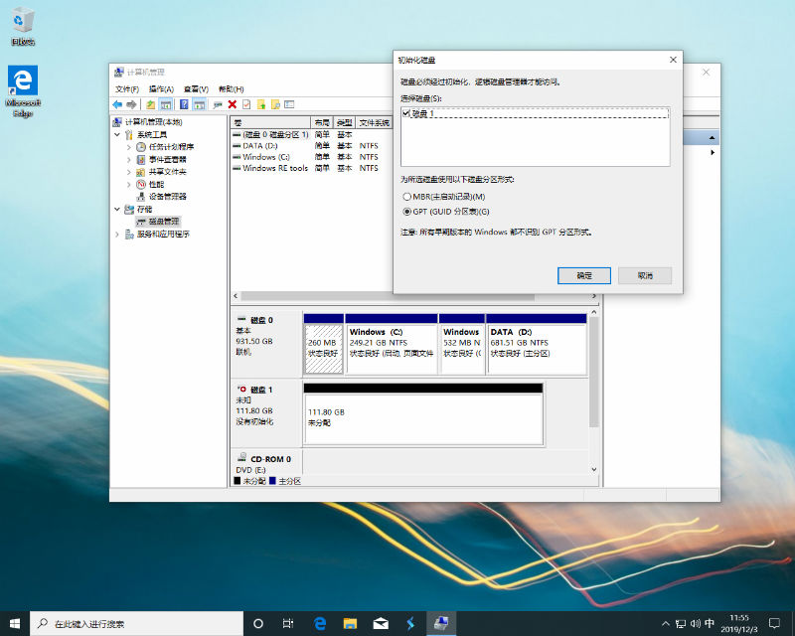
Task: Expand the 事件查看器 tree node
Action: [x=129, y=159]
